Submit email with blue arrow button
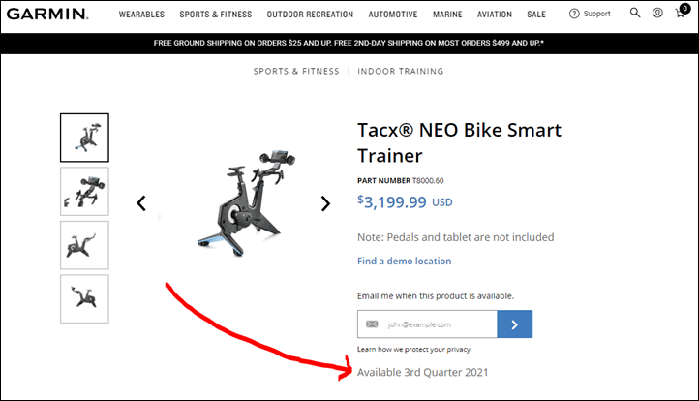Viewport: 699px width, 401px height. pos(514,324)
